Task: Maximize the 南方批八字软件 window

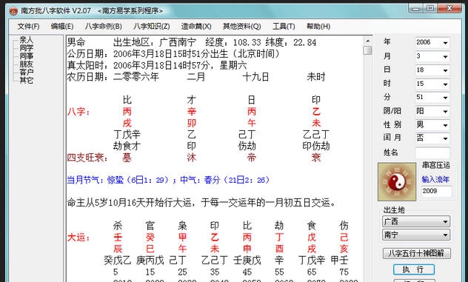Action: [x=429, y=8]
